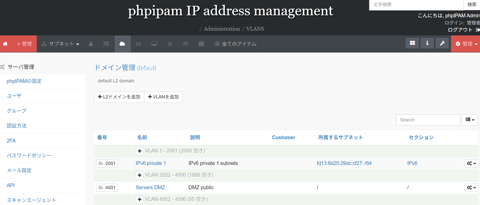The width and height of the screenshot is (480, 205).
Task: Open the devices monitor icon in navbar
Action: click(154, 44)
